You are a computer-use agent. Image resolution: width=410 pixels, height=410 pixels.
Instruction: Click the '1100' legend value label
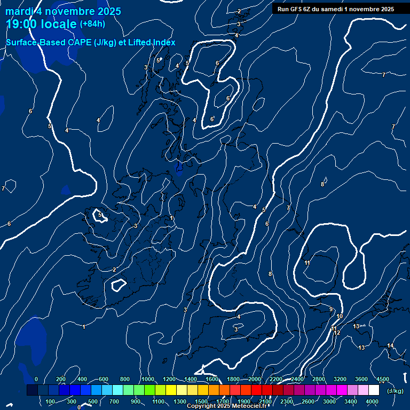tap(159, 401)
